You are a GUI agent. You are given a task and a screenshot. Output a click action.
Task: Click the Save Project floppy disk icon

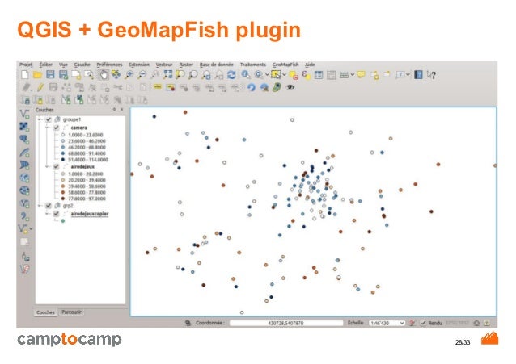coord(50,75)
